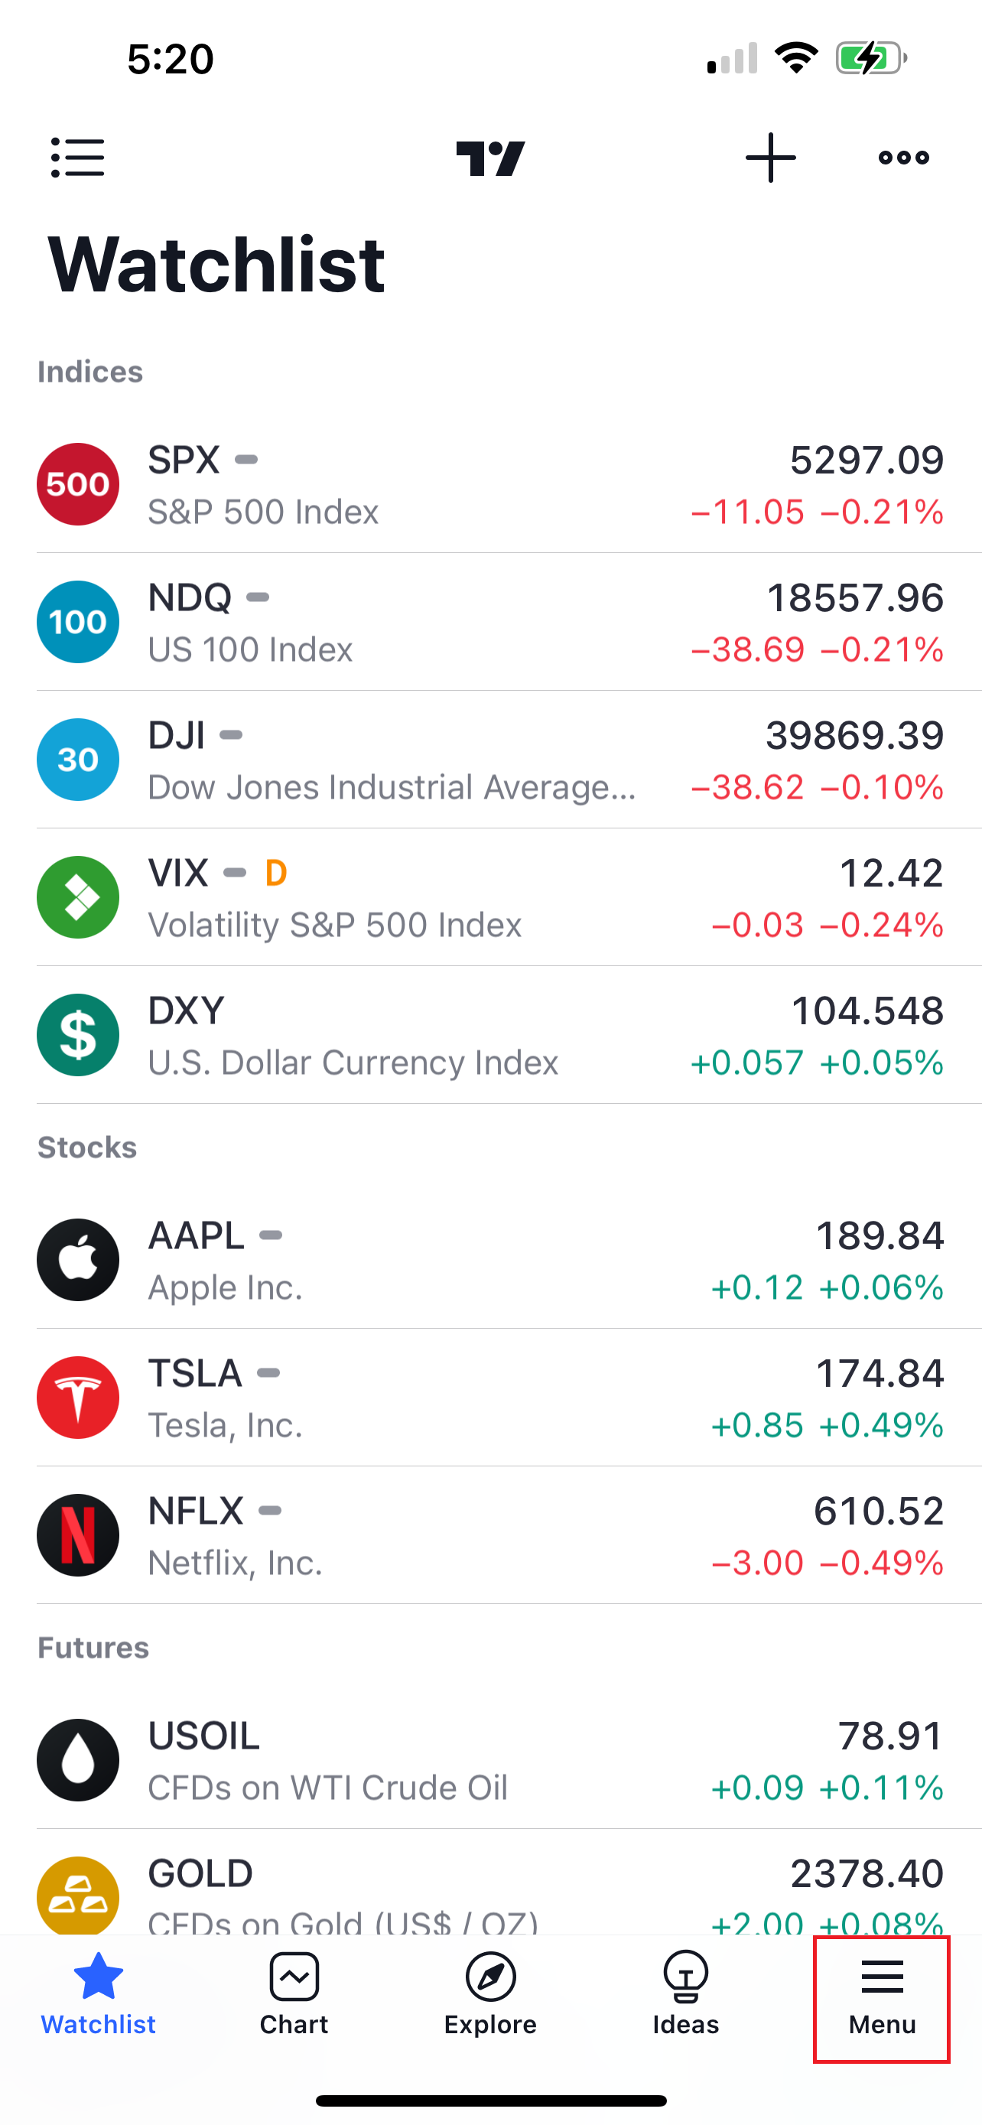This screenshot has width=982, height=2125.
Task: Collapse the Stocks section header
Action: coord(86,1147)
